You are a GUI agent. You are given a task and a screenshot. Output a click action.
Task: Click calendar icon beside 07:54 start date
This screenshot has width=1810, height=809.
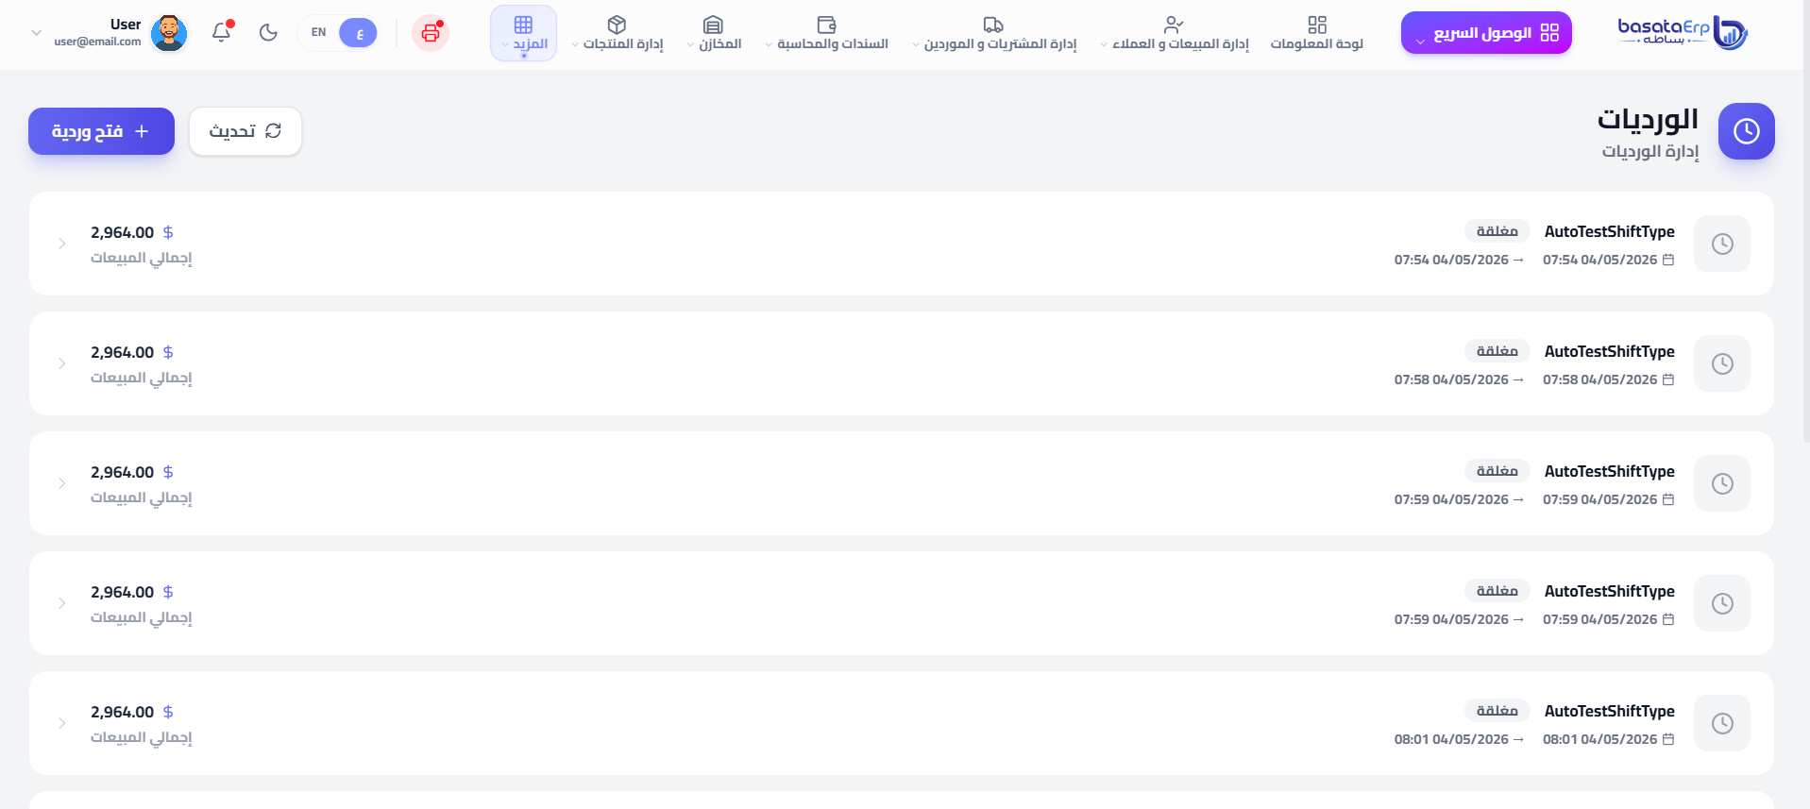(x=1668, y=260)
